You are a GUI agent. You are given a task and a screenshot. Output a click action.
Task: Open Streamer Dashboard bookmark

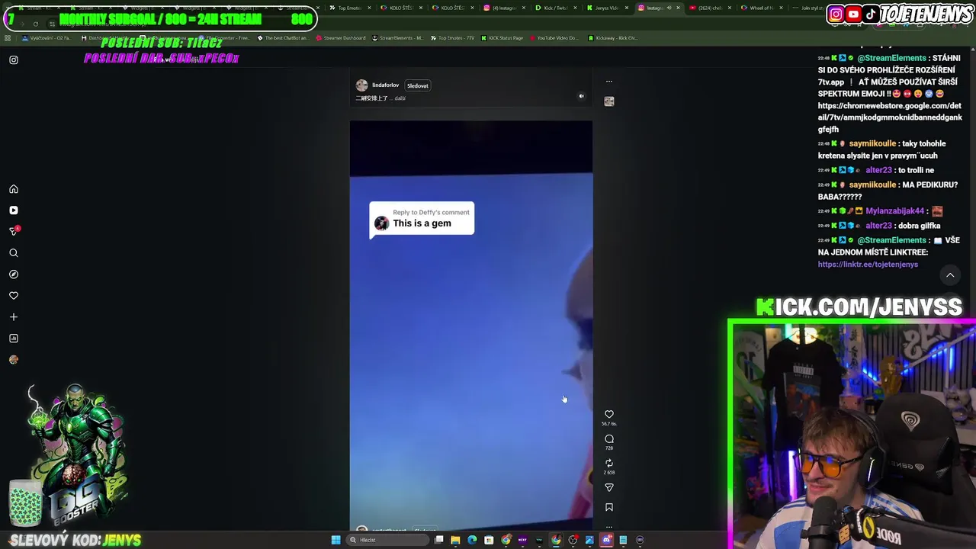340,38
